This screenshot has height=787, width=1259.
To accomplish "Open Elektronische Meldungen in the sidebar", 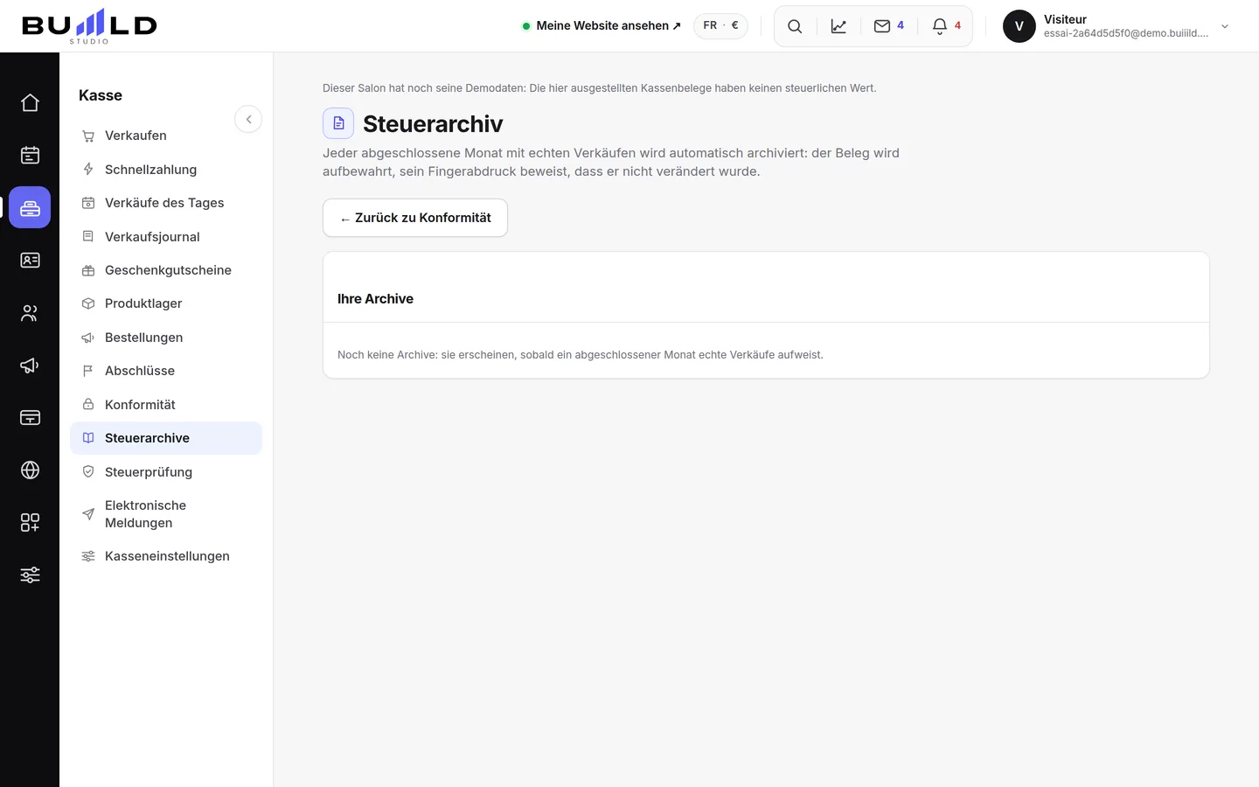I will [166, 514].
